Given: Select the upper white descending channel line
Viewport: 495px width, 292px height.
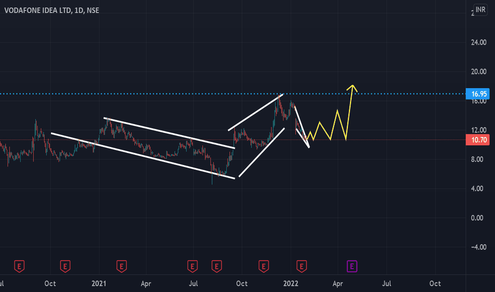Looking at the screenshot, I should point(169,133).
